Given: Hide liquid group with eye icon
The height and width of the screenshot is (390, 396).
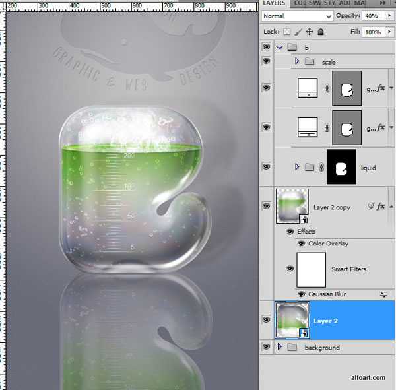Looking at the screenshot, I should (266, 166).
